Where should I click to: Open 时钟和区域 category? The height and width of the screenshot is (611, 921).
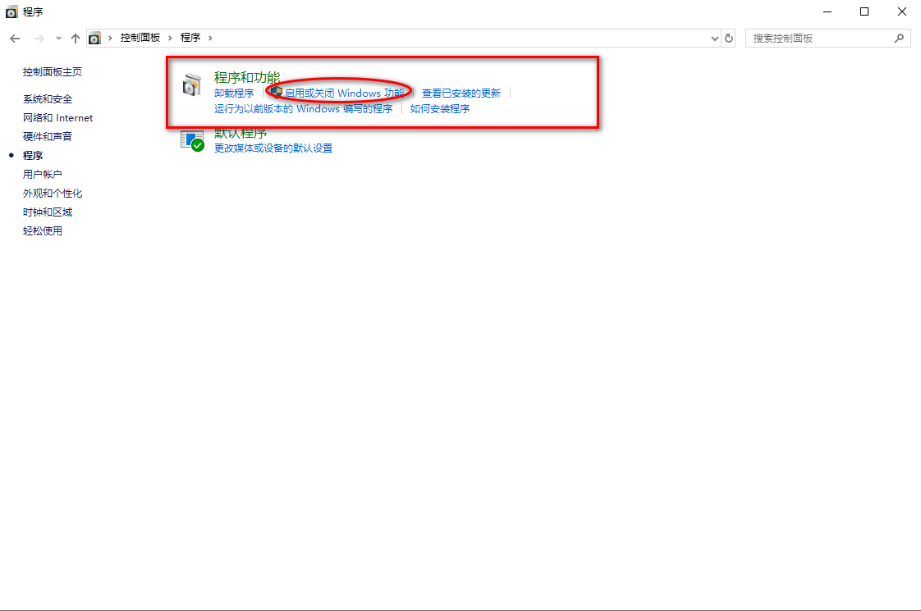tap(48, 212)
